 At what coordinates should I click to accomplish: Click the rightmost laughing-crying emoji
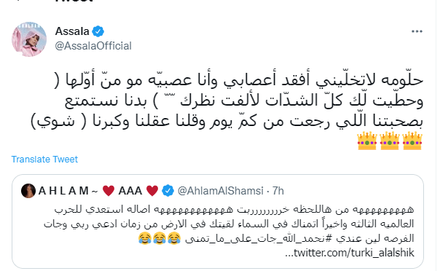[x=174, y=238]
